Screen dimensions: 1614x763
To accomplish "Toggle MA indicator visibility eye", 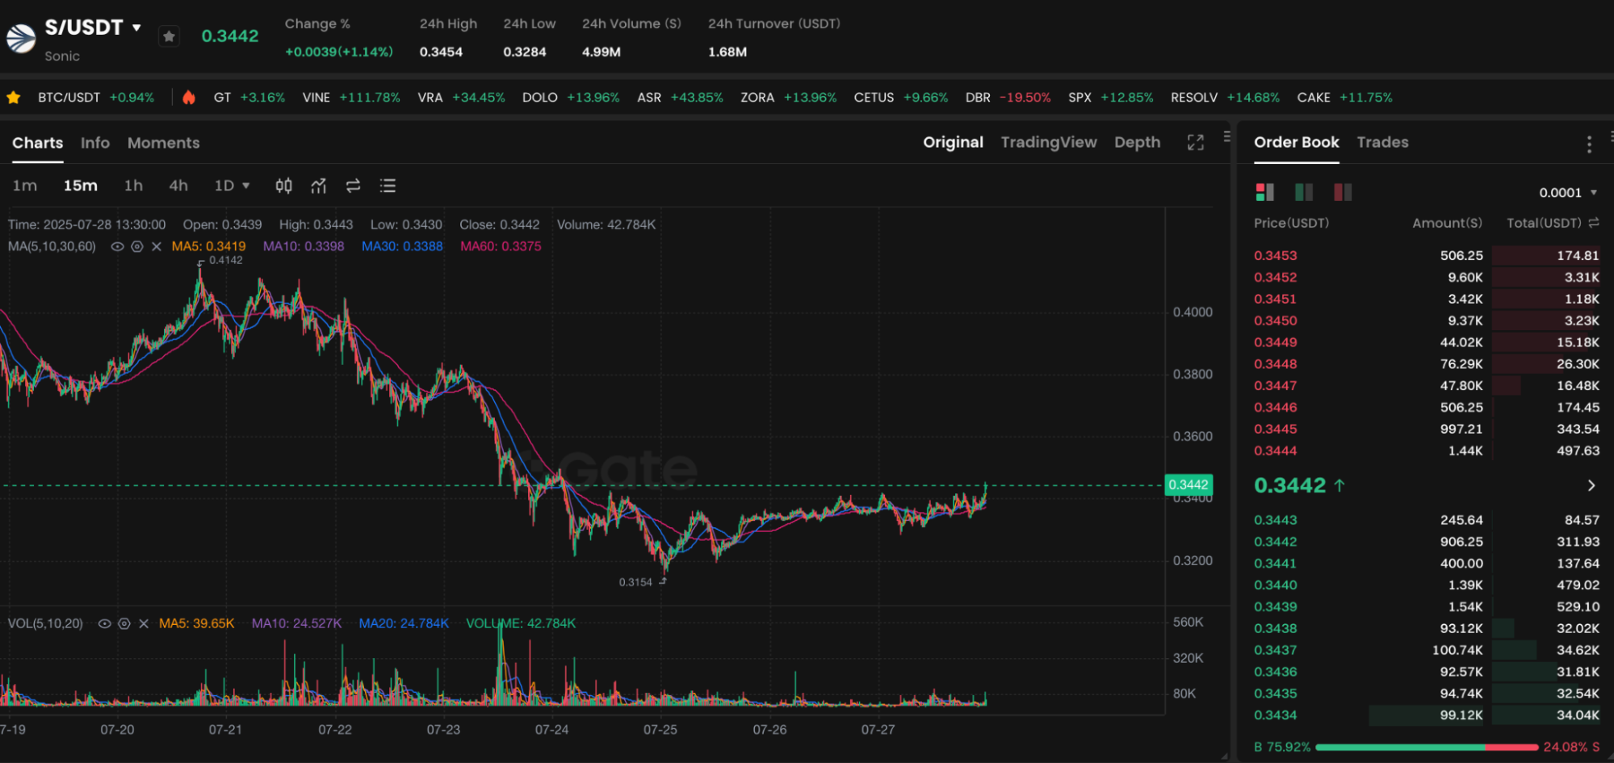I will tap(117, 247).
